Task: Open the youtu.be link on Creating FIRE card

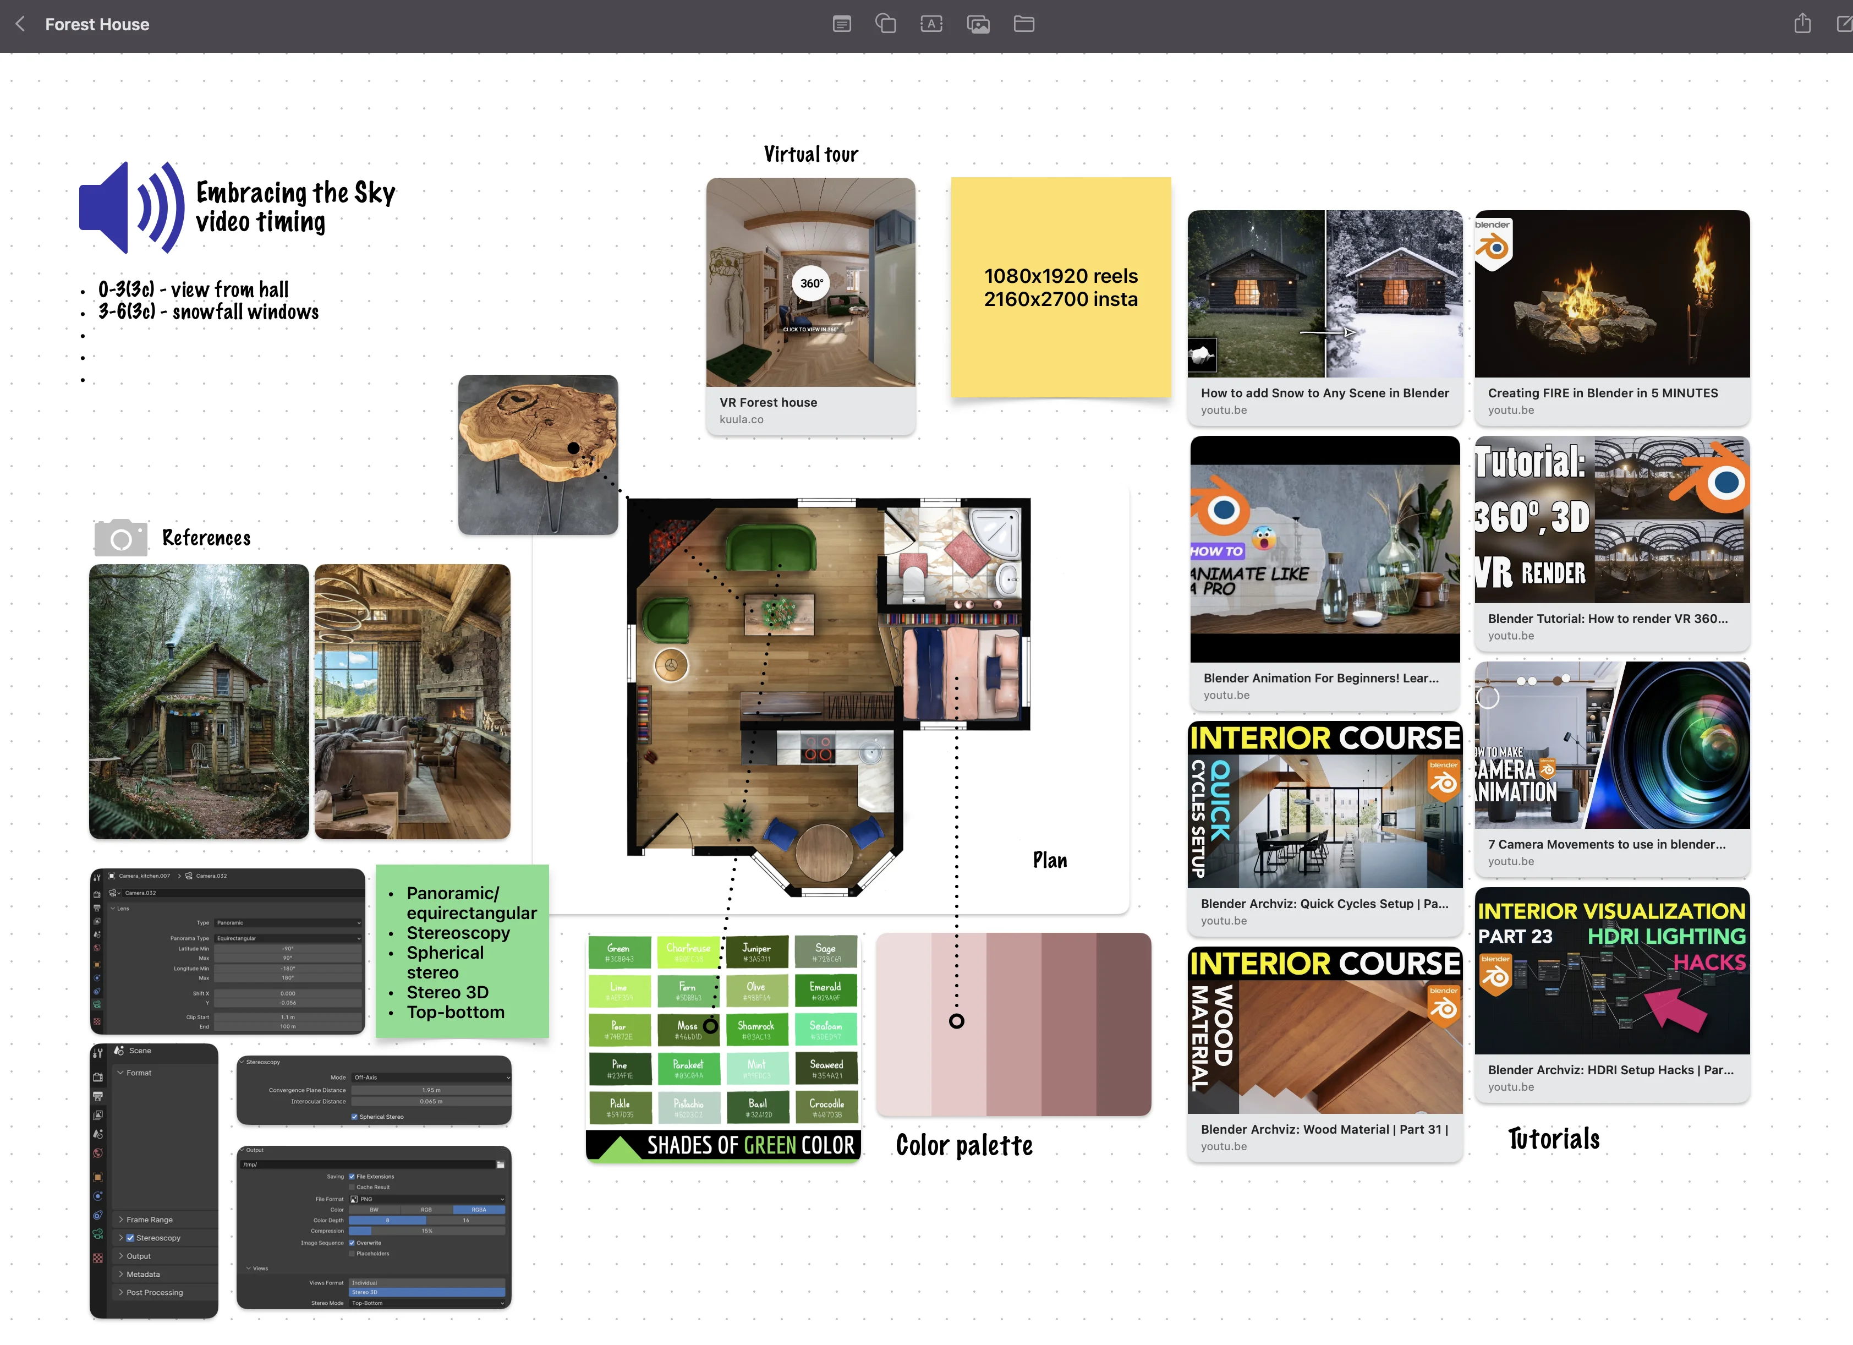Action: (x=1511, y=410)
